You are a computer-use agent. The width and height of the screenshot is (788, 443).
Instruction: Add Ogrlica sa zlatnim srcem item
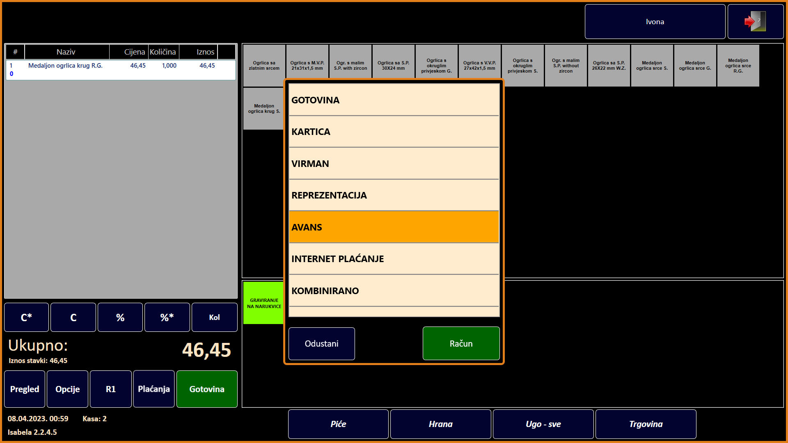[264, 66]
